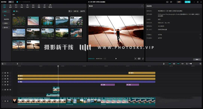This screenshot has width=203, height=109.
Task: Click the preview zoom-to-fit scan icon
Action: click(x=135, y=59)
